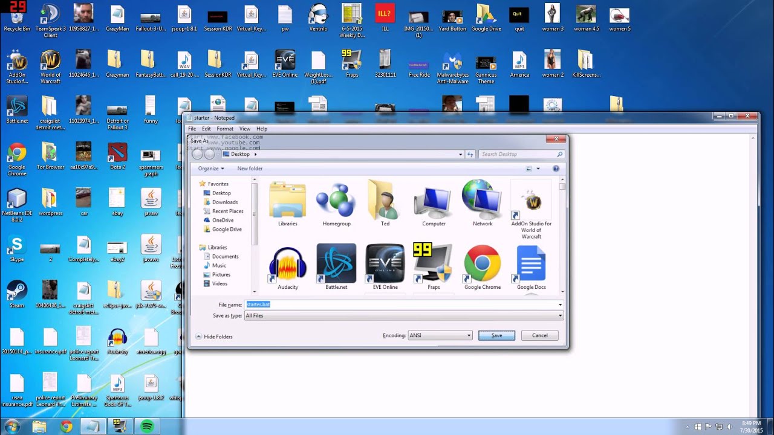This screenshot has height=435, width=774.
Task: Click the file list vertical scrollbar
Action: click(x=562, y=236)
